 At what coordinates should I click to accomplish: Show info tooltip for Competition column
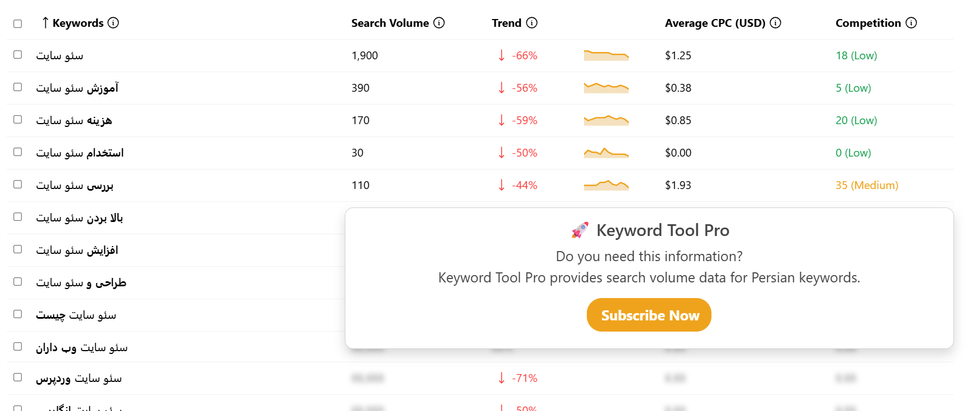[x=911, y=23]
